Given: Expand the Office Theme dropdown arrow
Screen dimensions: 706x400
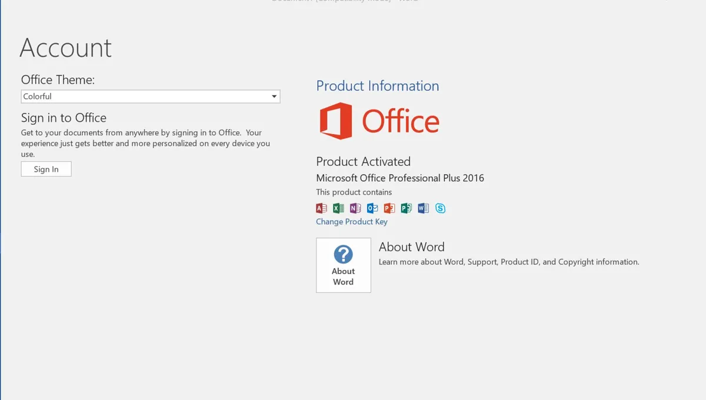Looking at the screenshot, I should coord(274,96).
